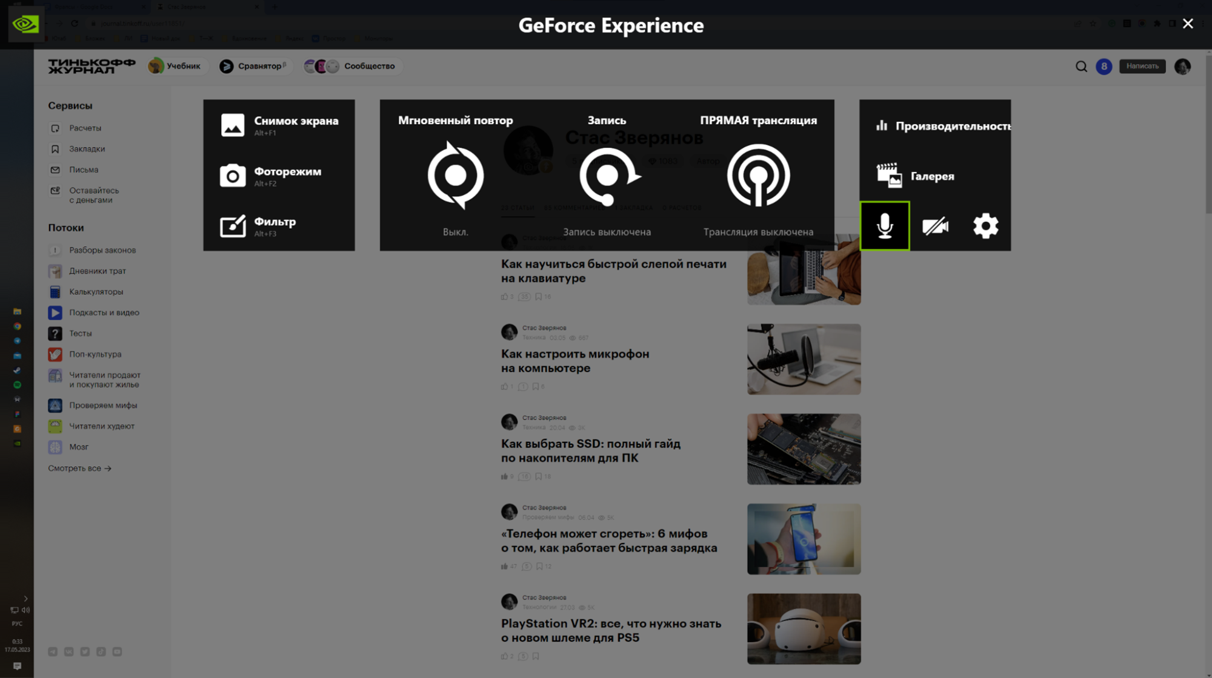Click Смотреть все link
Screen dimensions: 1212x678
79,469
